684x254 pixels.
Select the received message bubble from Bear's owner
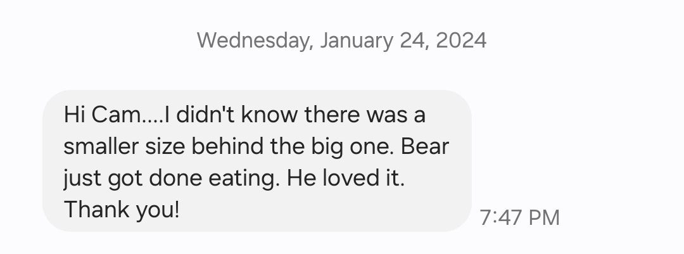pos(257,161)
